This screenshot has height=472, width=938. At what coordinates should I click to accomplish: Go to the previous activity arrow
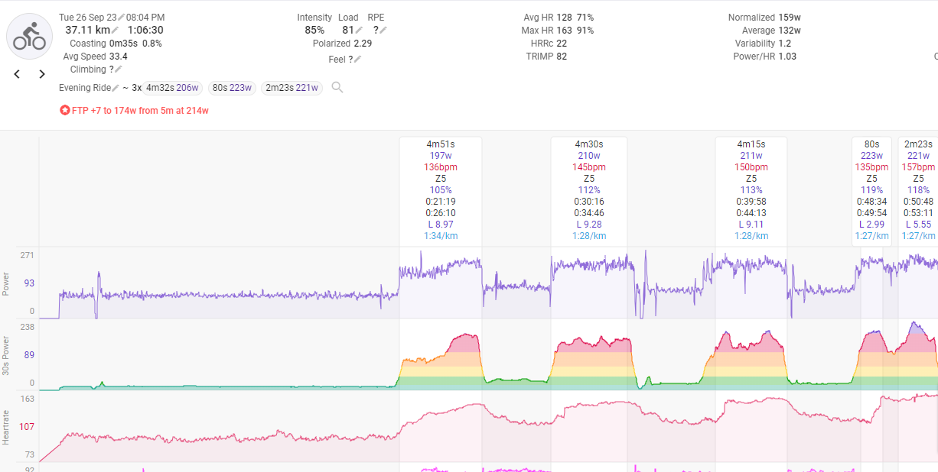click(x=17, y=74)
